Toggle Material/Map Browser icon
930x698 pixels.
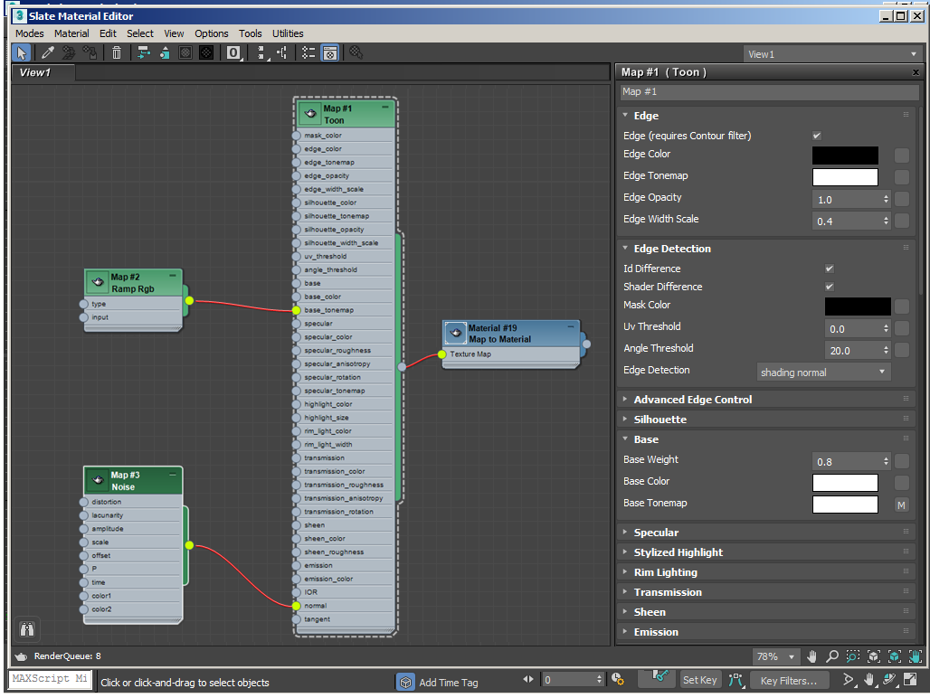coord(308,52)
